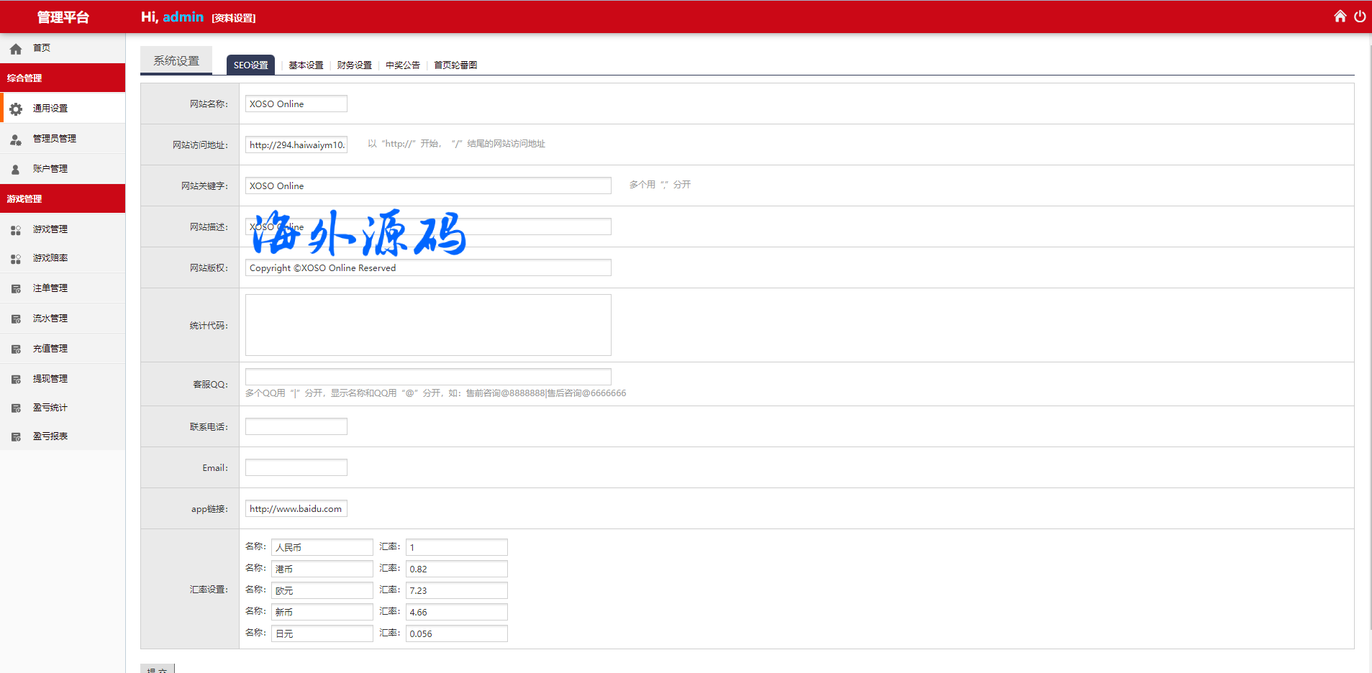Select the 首页轮番图 tab
This screenshot has height=673, width=1372.
pos(455,65)
